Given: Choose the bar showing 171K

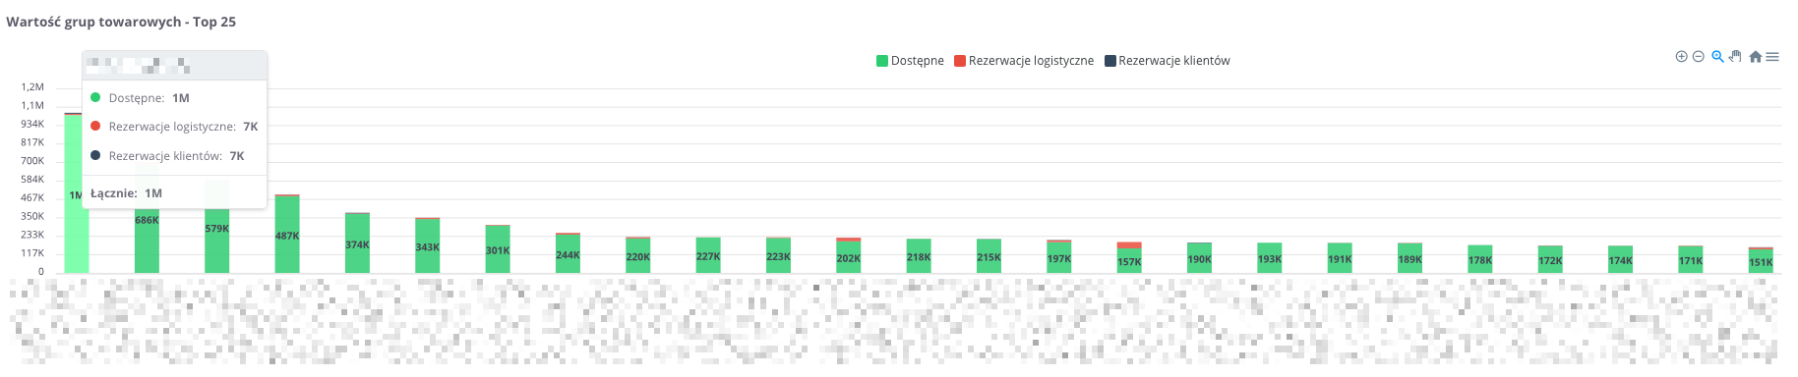Looking at the screenshot, I should pyautogui.click(x=1691, y=259).
